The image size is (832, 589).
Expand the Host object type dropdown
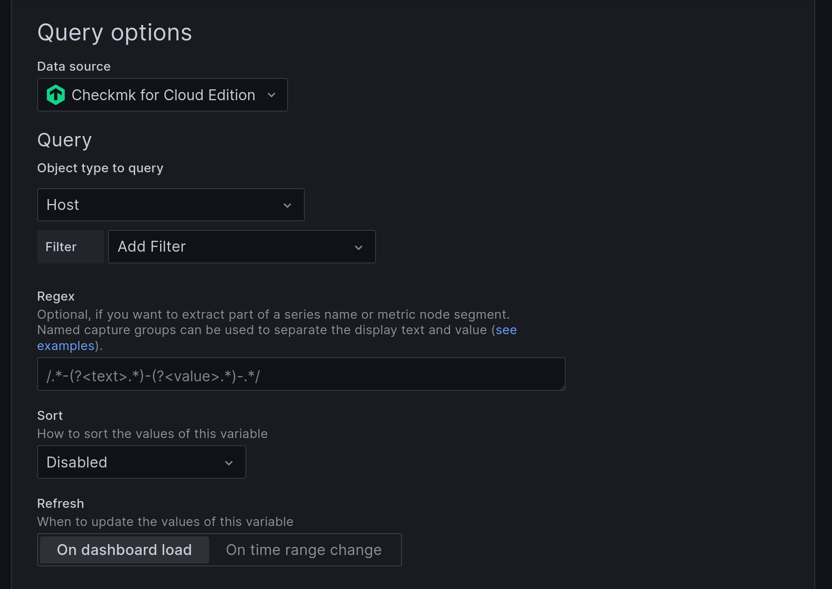(171, 205)
